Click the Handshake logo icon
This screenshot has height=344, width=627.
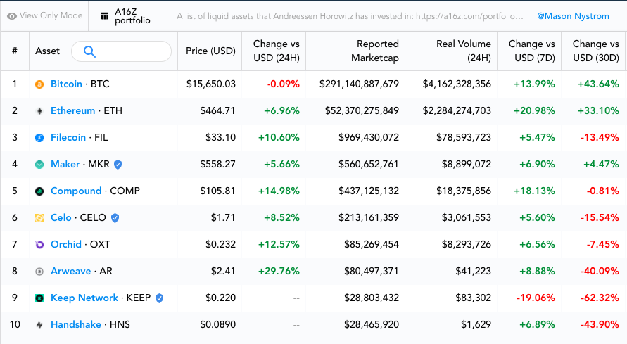tap(39, 325)
